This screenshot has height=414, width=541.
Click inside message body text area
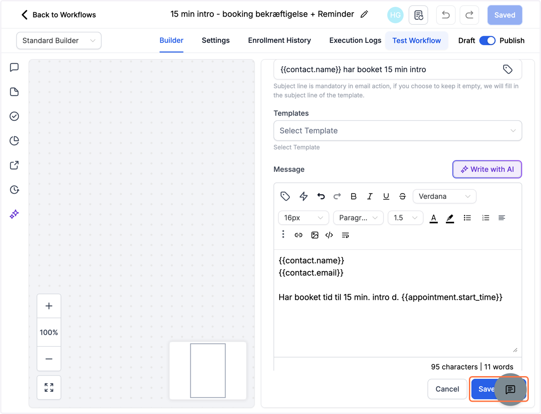(x=398, y=303)
